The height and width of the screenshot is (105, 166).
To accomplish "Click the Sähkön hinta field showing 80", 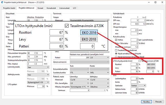I will pyautogui.click(x=135, y=89).
